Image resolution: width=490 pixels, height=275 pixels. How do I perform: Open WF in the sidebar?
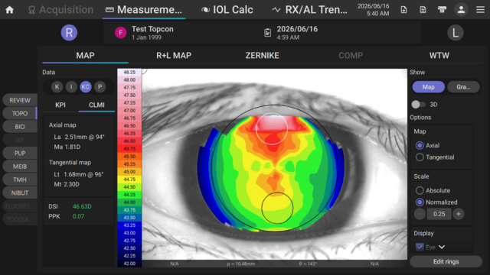click(x=20, y=140)
